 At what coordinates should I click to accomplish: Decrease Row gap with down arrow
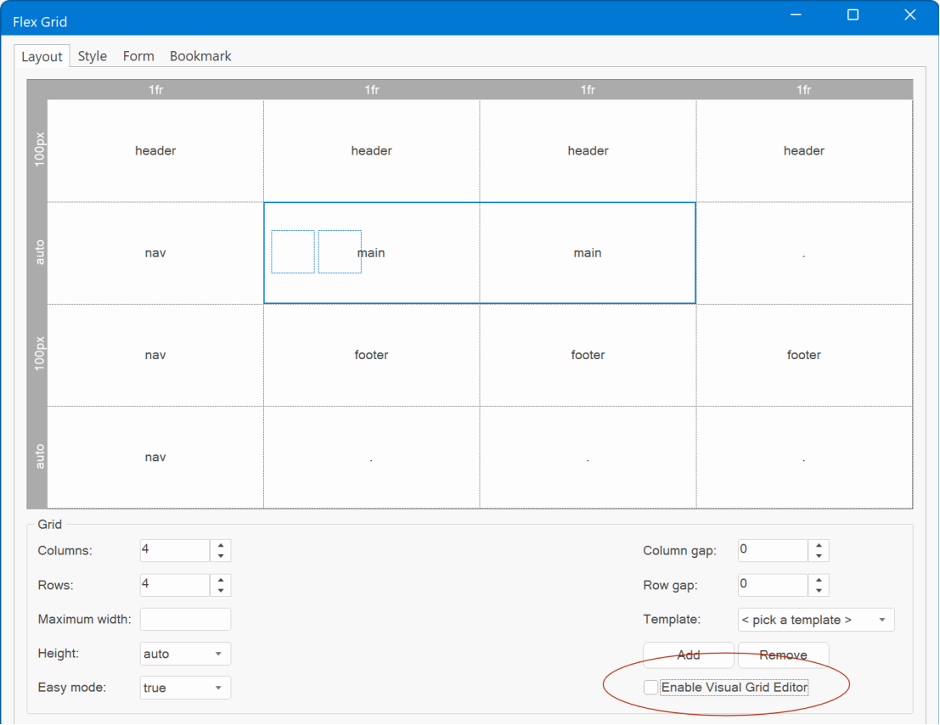[x=819, y=591]
